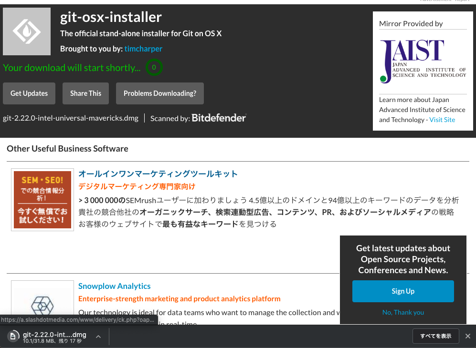Open the timcharper profile link

(143, 48)
